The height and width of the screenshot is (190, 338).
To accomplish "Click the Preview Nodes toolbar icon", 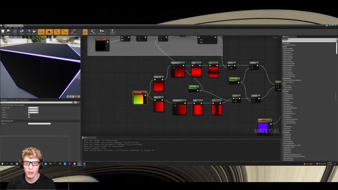I will [102, 32].
